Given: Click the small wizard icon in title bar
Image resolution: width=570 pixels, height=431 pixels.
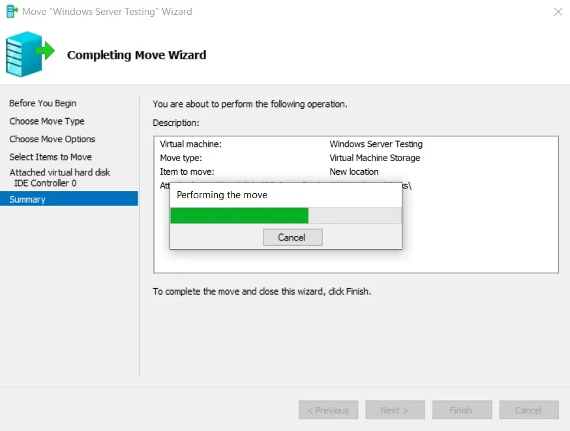Looking at the screenshot, I should [x=12, y=12].
